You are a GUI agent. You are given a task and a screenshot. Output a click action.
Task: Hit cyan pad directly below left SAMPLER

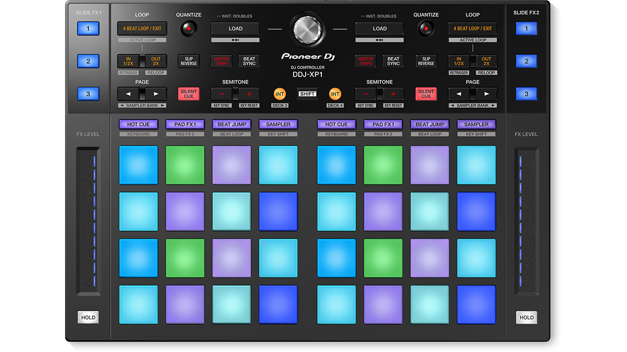pyautogui.click(x=278, y=165)
